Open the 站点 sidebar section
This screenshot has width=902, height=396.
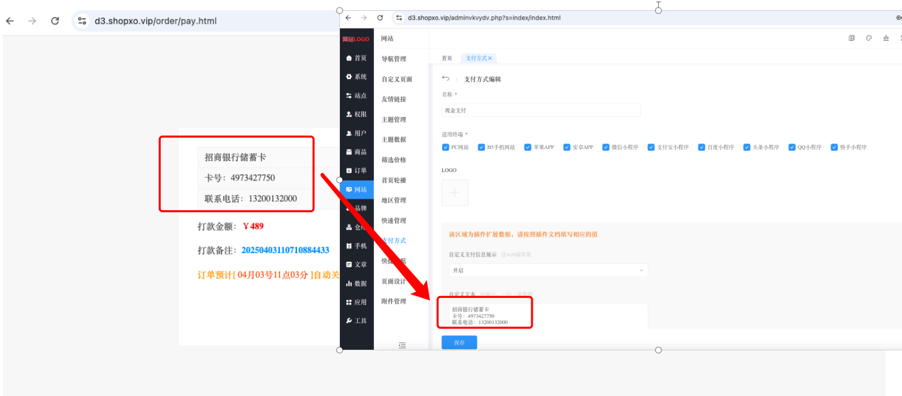pos(356,96)
